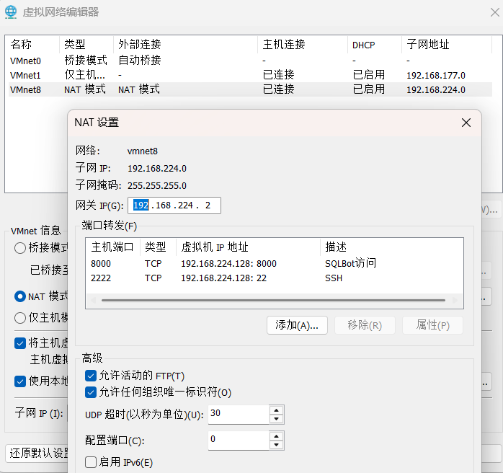503x473 pixels.
Task: Increase UDP 超时 value with up arrow
Action: pyautogui.click(x=276, y=410)
